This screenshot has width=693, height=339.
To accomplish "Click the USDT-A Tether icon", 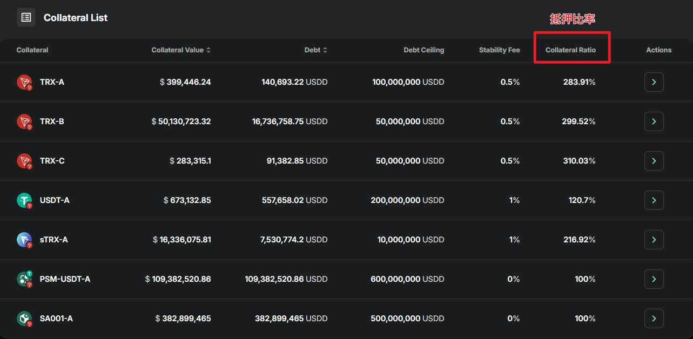I will tap(24, 200).
